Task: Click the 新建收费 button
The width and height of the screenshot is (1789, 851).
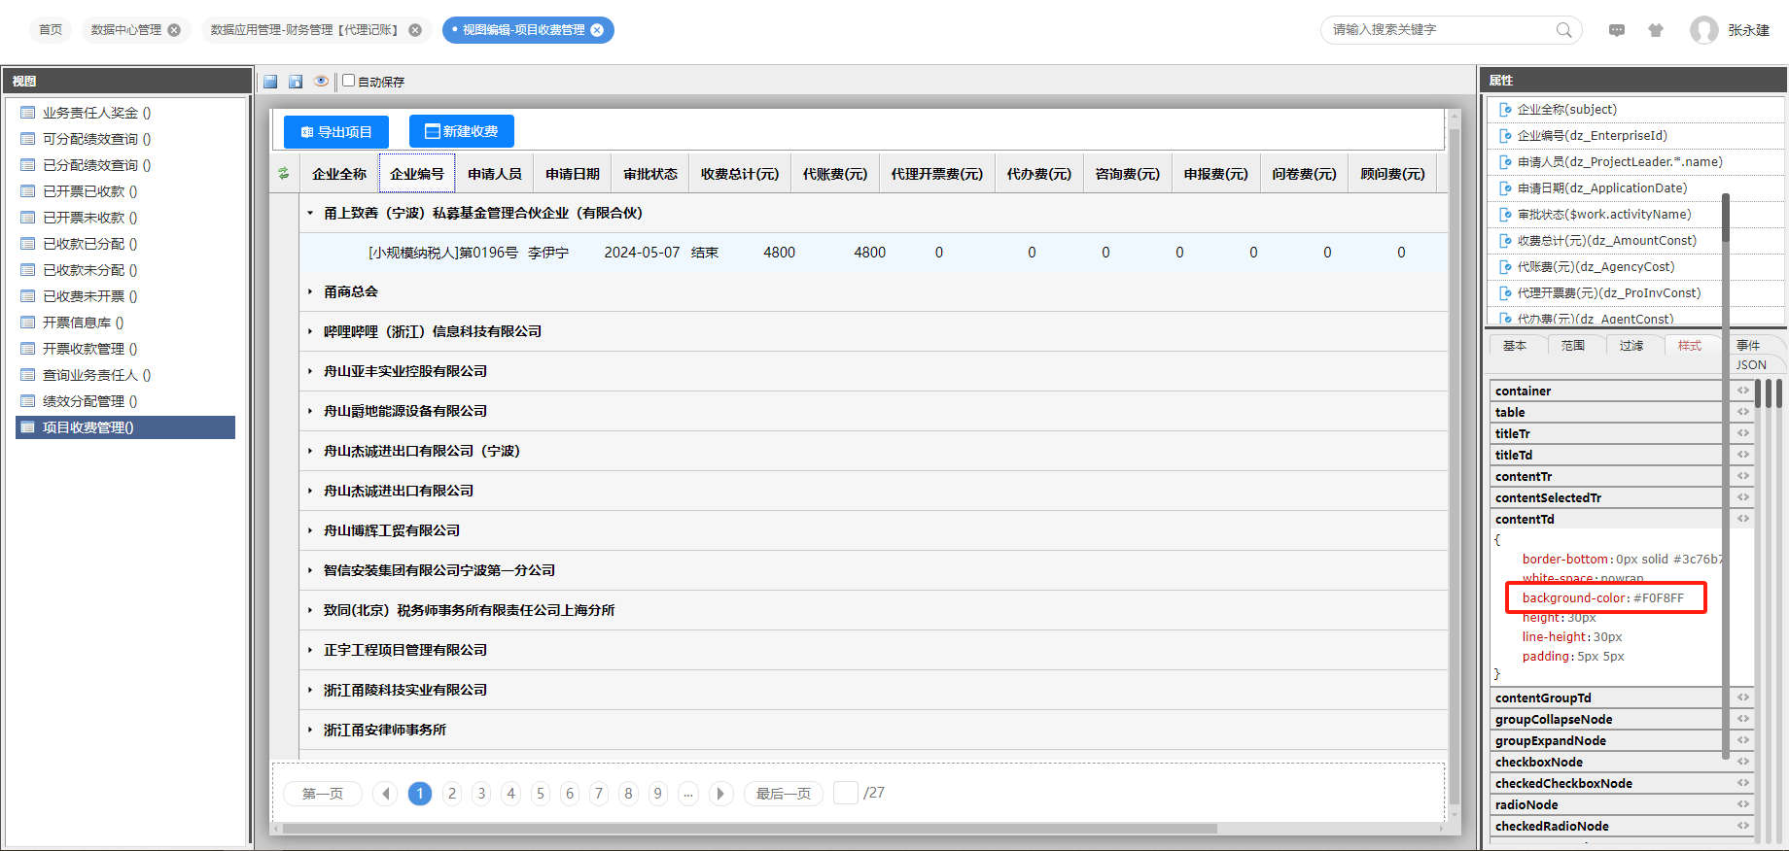Action: pyautogui.click(x=462, y=131)
